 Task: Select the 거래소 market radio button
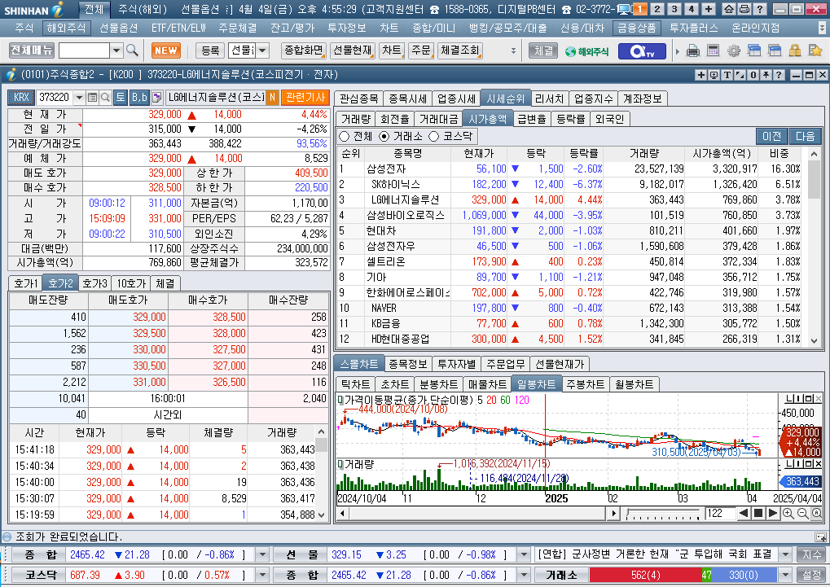pos(384,137)
